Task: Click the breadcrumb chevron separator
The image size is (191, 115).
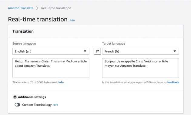Action: pos(37,8)
